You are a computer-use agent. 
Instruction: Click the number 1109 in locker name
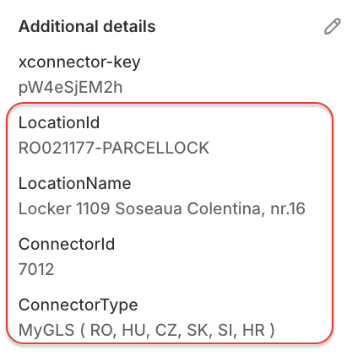pyautogui.click(x=93, y=209)
